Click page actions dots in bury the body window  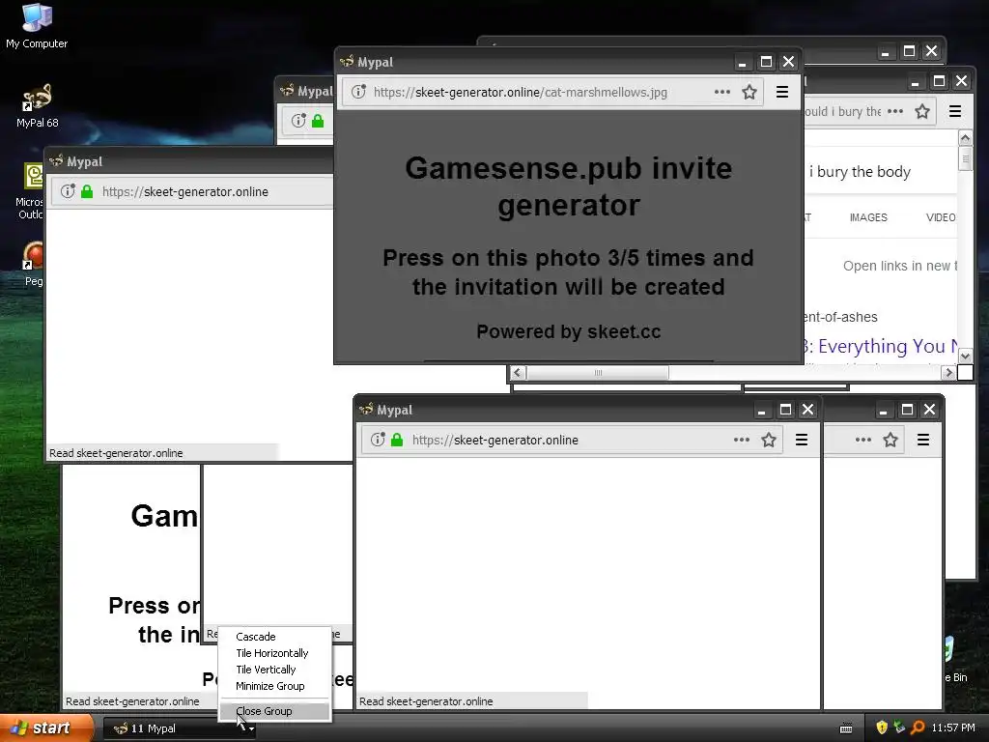click(x=894, y=112)
